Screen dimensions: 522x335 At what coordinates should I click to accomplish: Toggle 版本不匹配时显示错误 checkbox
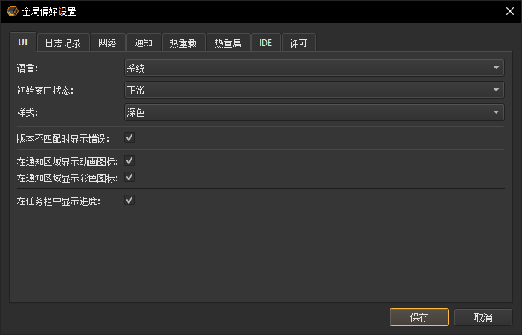point(129,137)
